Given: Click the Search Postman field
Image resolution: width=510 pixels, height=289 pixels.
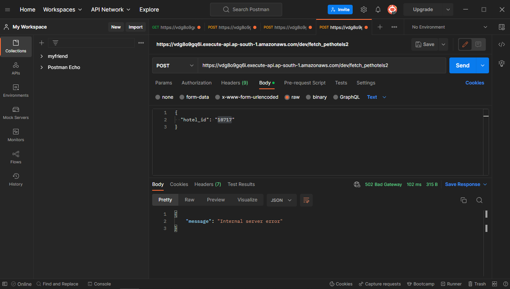Looking at the screenshot, I should coord(246,10).
